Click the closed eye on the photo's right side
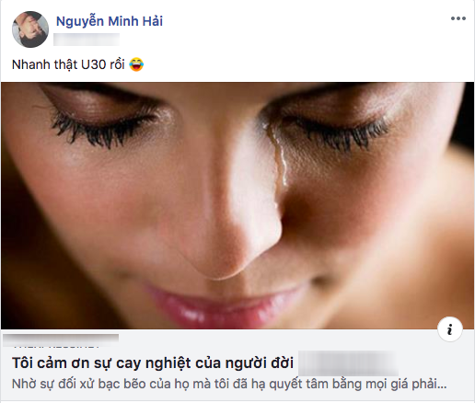Image resolution: width=475 pixels, height=403 pixels. coord(339,131)
